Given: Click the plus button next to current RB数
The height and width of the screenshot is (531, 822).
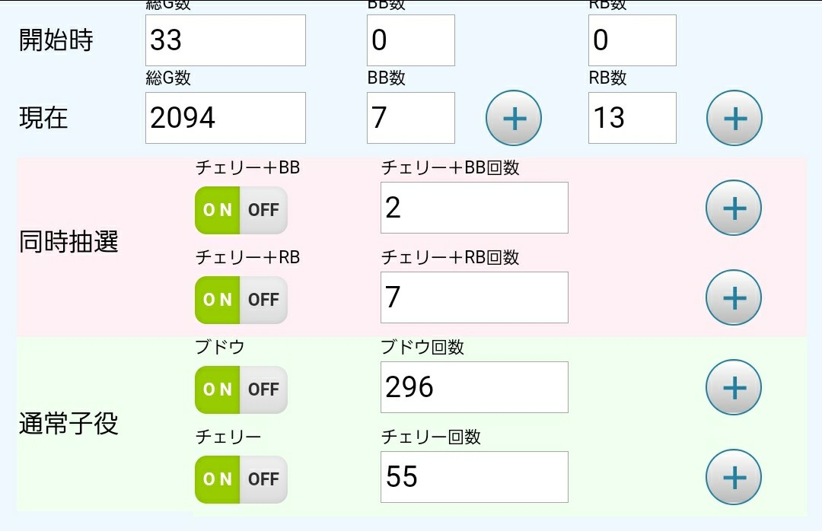Looking at the screenshot, I should [733, 118].
